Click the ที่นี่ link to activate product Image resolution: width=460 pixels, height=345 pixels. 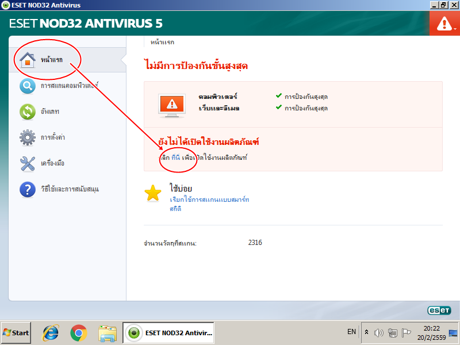176,158
